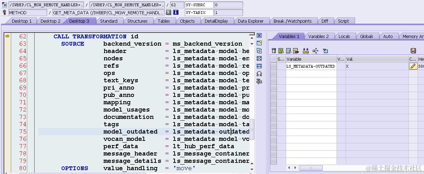Click the navigate-to-source icon beside GET_META_DATA

[168, 13]
